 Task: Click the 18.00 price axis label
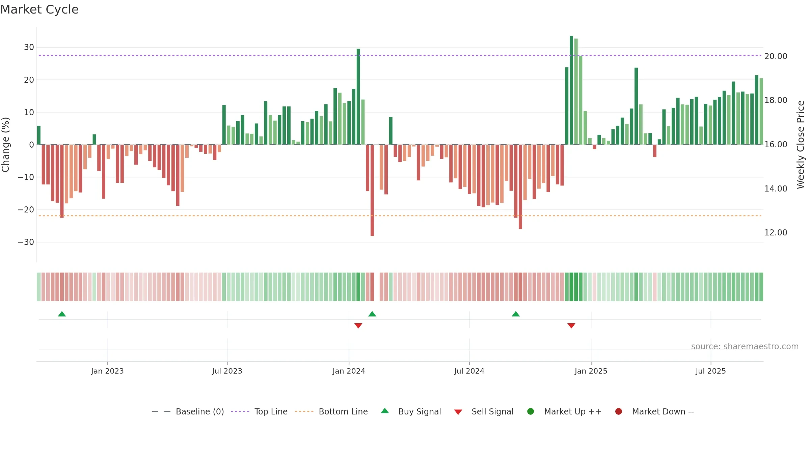pyautogui.click(x=776, y=100)
